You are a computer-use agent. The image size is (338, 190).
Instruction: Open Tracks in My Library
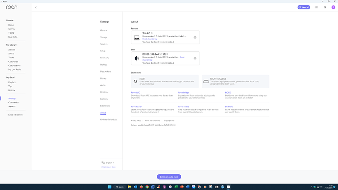coord(11,58)
